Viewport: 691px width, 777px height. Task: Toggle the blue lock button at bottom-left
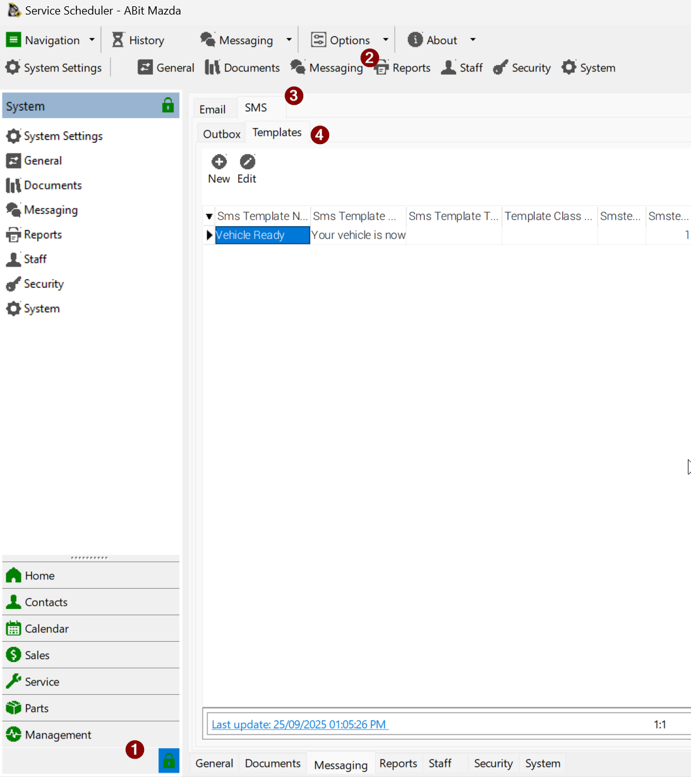[x=169, y=761]
